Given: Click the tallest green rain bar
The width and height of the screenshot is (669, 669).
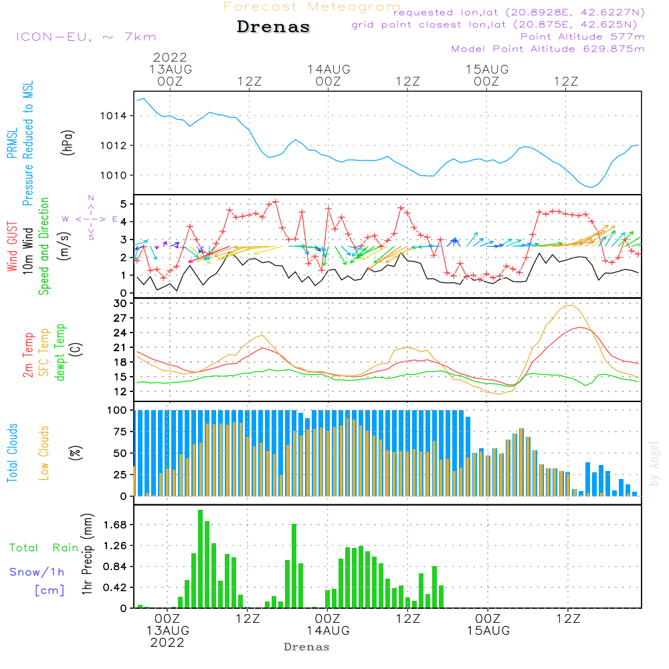Looking at the screenshot, I should tap(201, 559).
